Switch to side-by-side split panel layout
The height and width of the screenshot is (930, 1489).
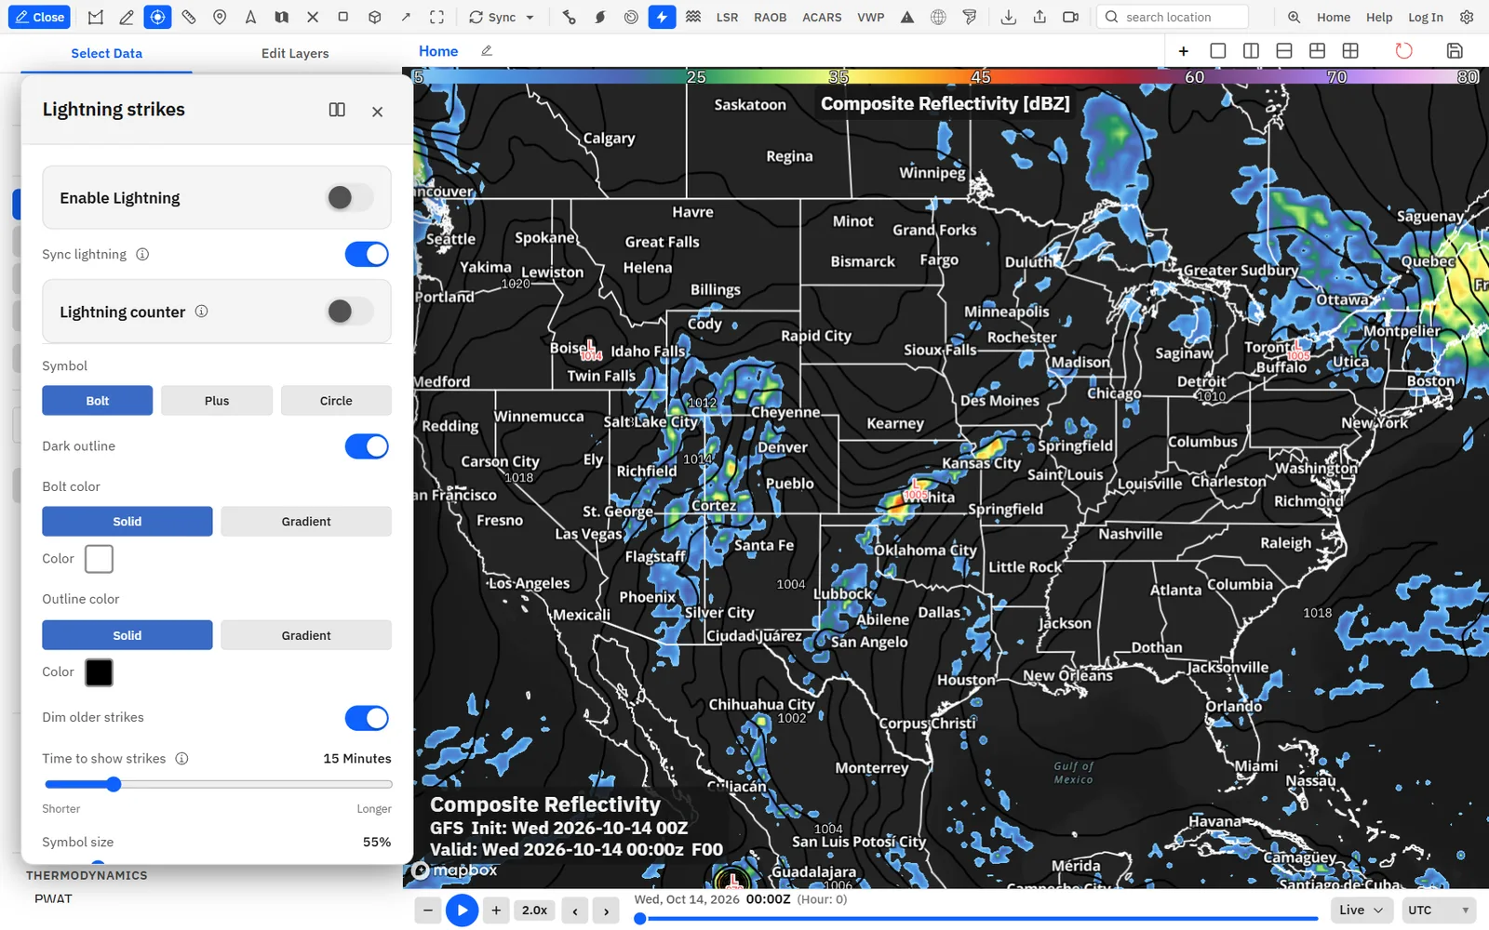click(1251, 51)
